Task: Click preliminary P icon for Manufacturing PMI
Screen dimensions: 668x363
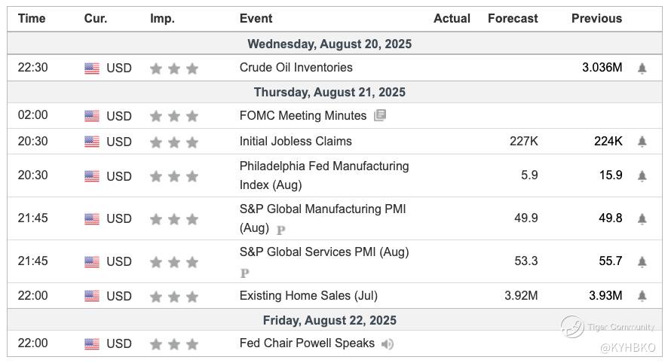Action: pyautogui.click(x=280, y=230)
